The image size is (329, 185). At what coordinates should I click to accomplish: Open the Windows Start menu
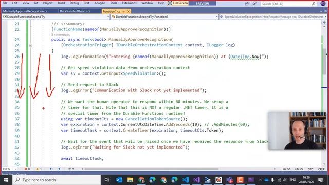point(6,180)
